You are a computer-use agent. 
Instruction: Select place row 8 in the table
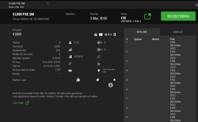[160, 111]
